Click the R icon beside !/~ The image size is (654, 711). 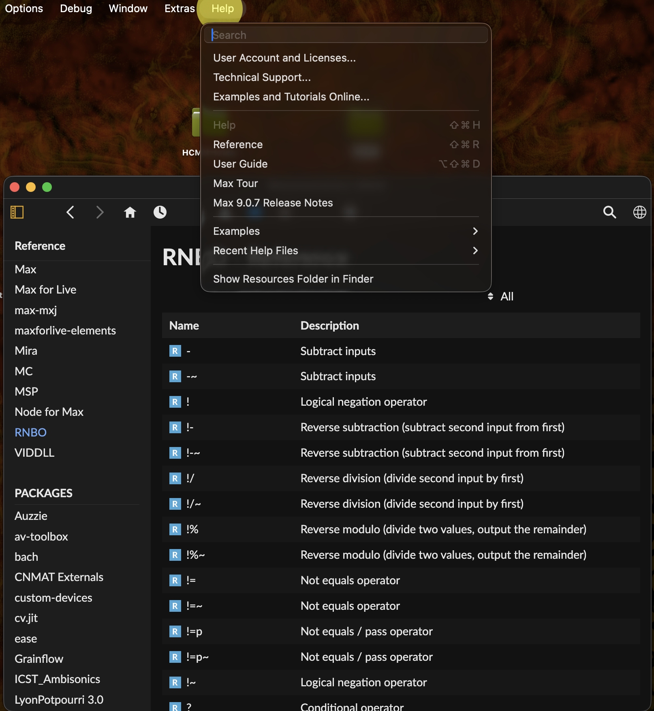tap(175, 504)
